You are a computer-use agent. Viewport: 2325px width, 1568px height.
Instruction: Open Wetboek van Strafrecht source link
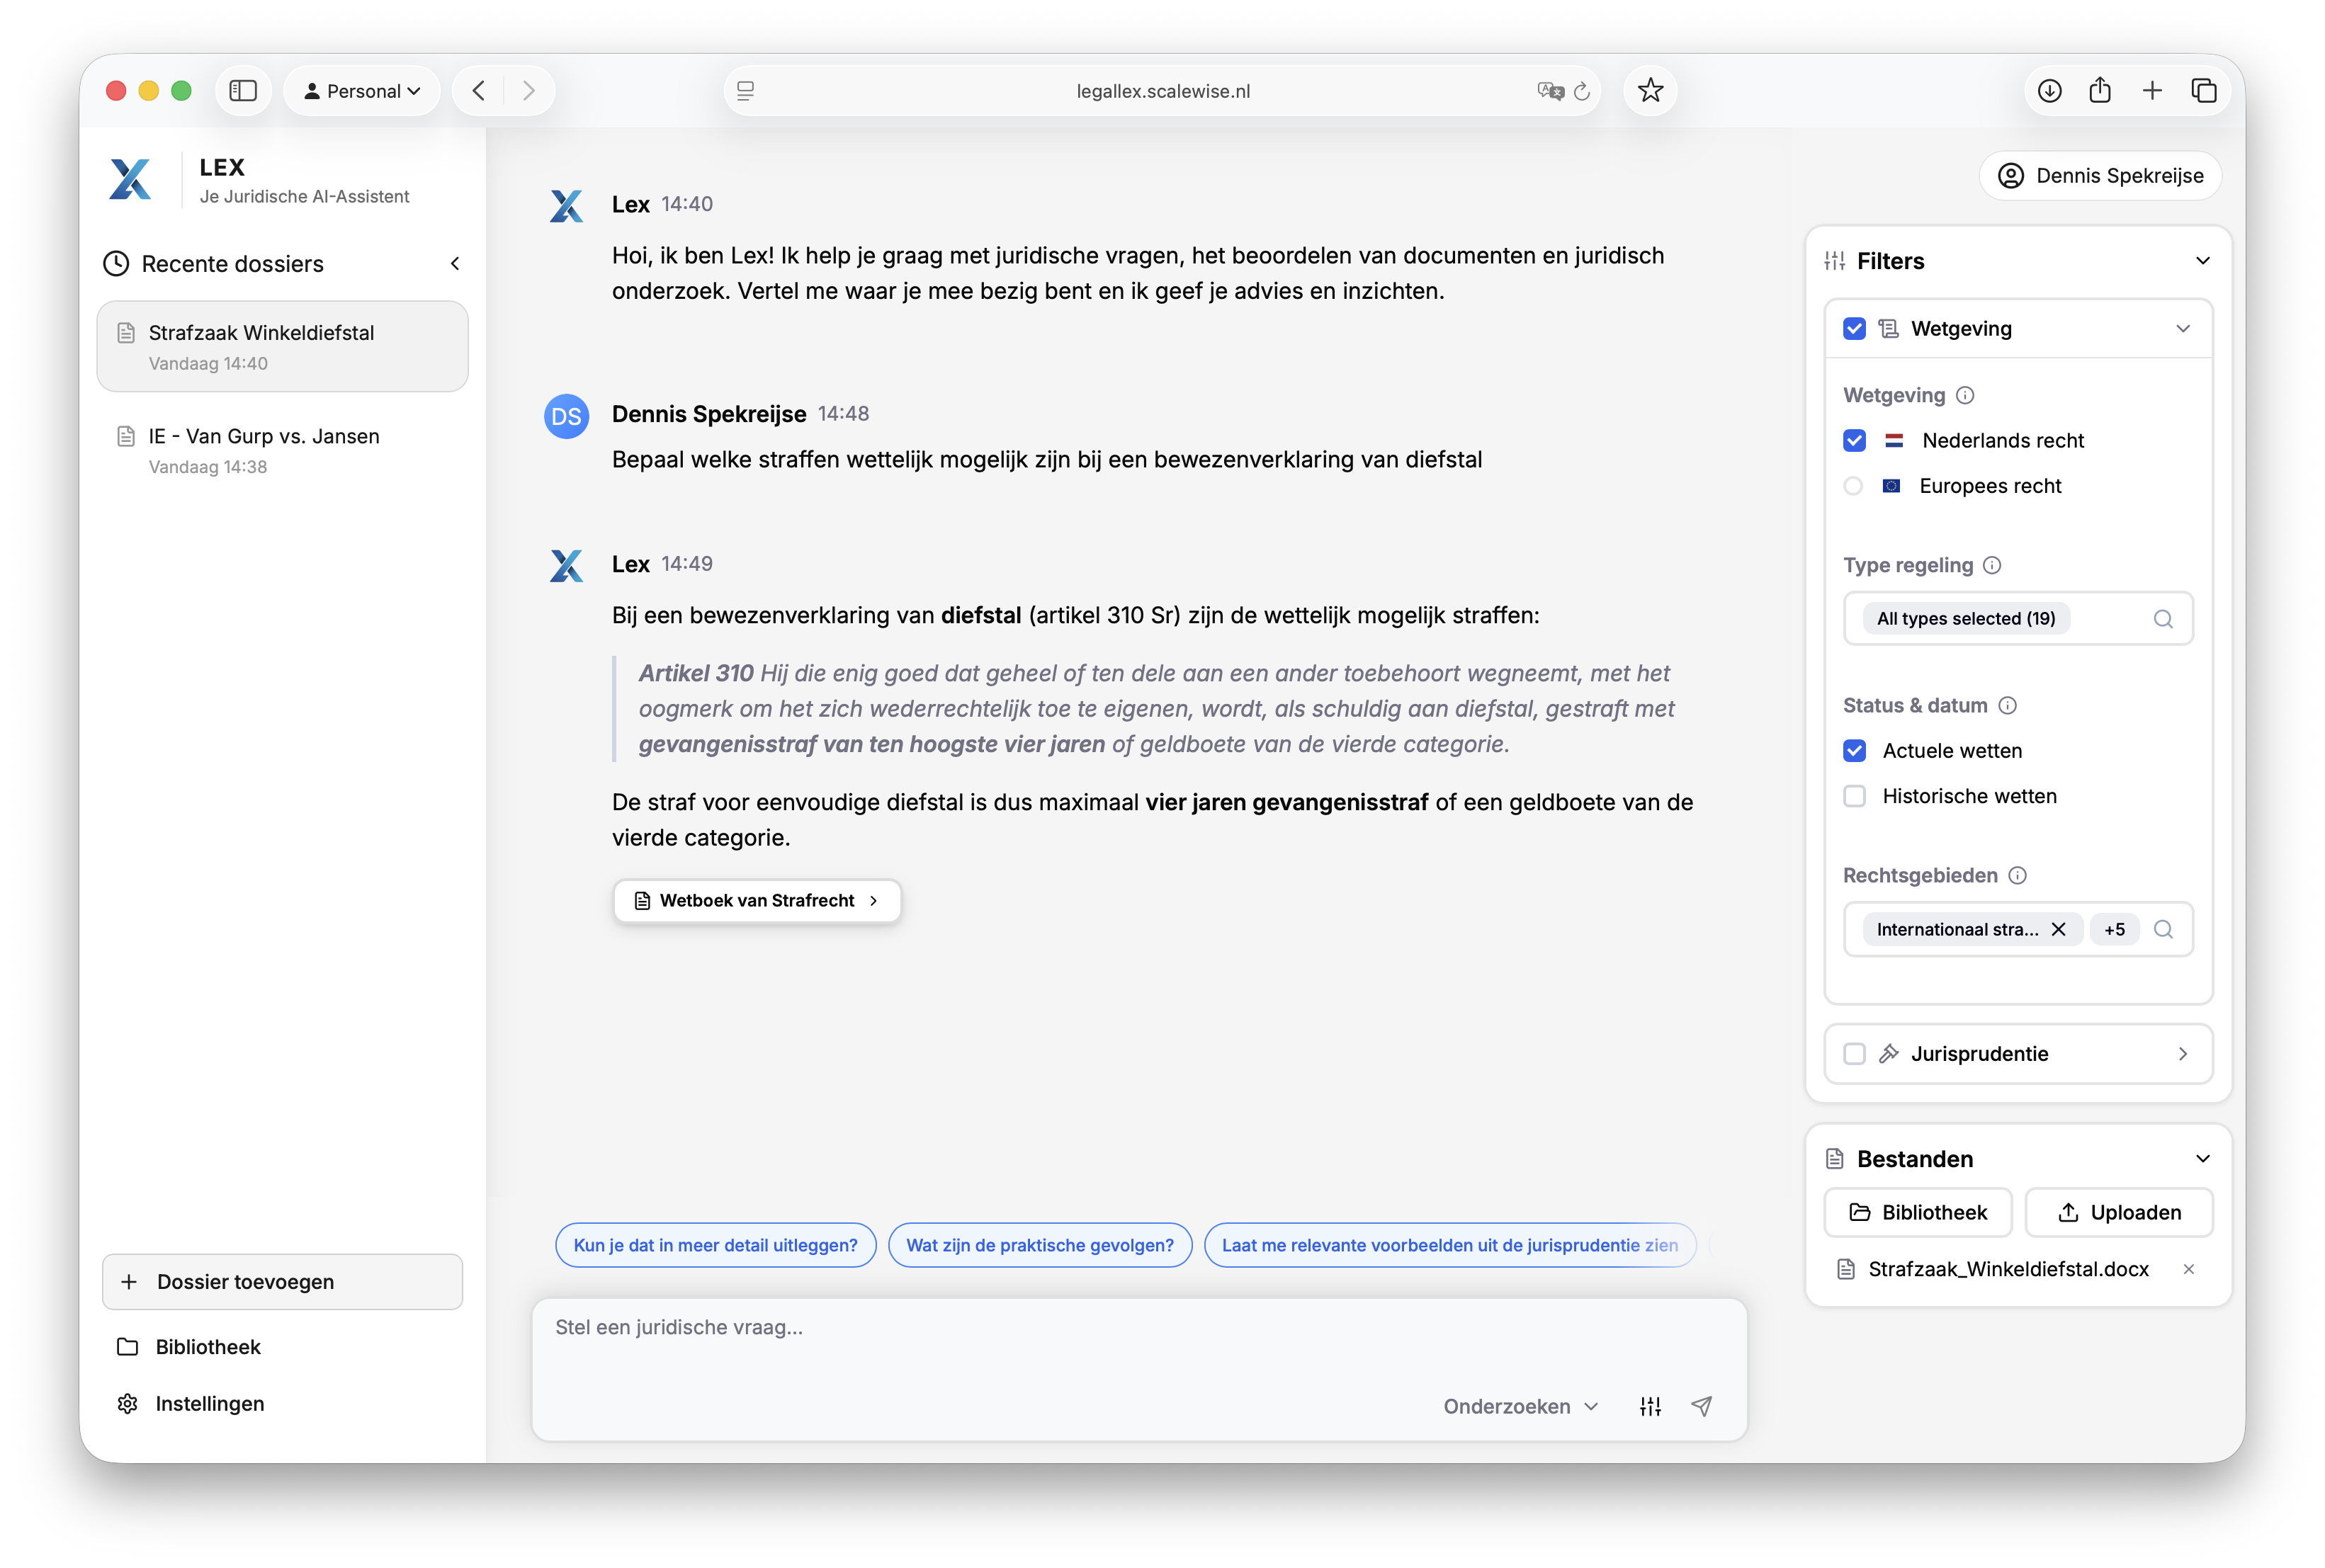[757, 900]
